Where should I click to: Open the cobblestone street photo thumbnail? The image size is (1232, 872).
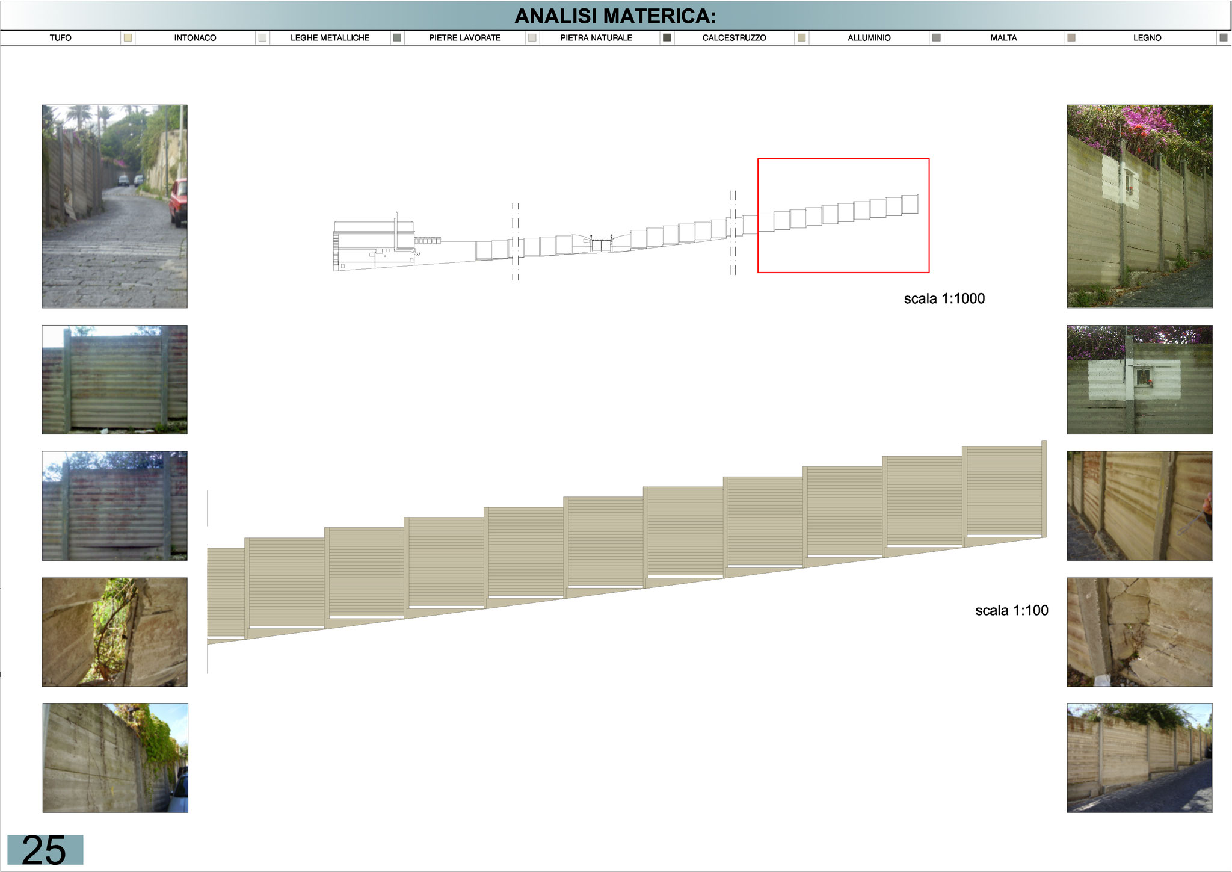tap(114, 206)
